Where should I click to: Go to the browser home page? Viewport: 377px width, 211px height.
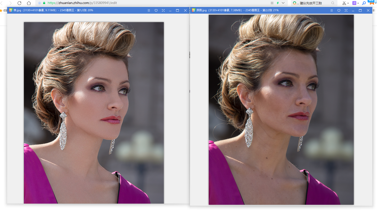(x=29, y=3)
